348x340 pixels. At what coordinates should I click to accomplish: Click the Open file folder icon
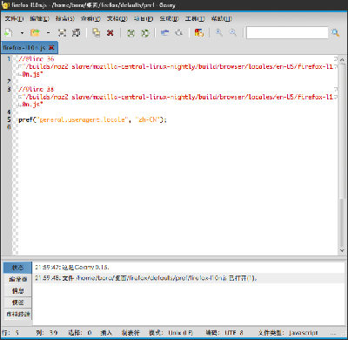coord(35,32)
